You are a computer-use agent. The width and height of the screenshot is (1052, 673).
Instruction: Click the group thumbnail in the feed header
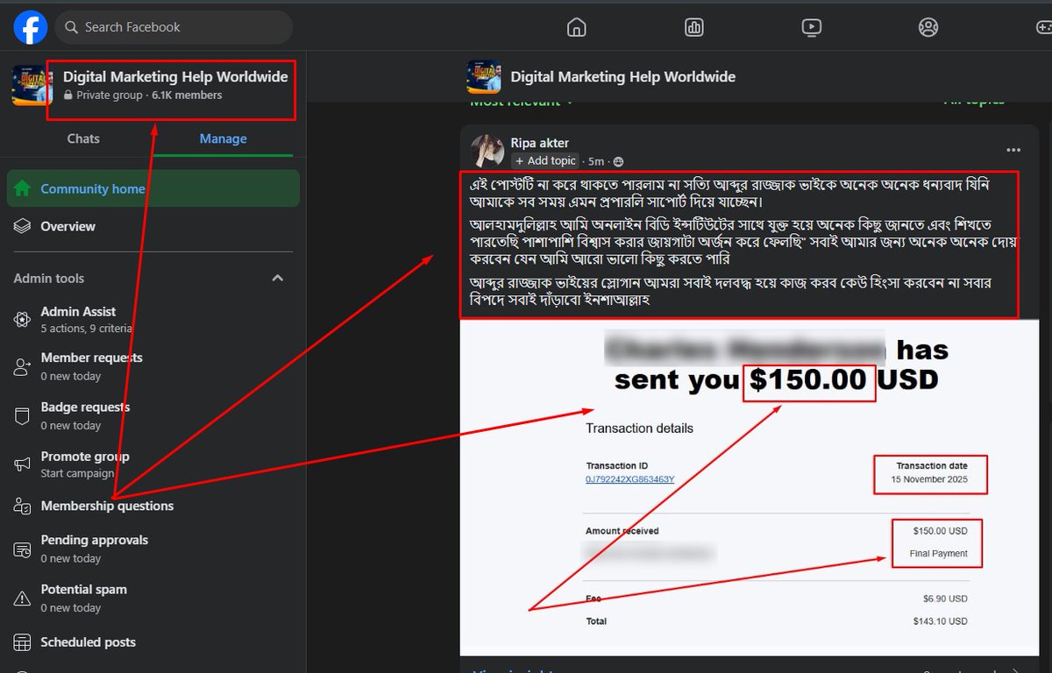[484, 76]
